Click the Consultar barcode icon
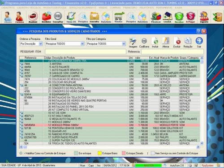Viewport: 224px width, 168px height. 58,17
